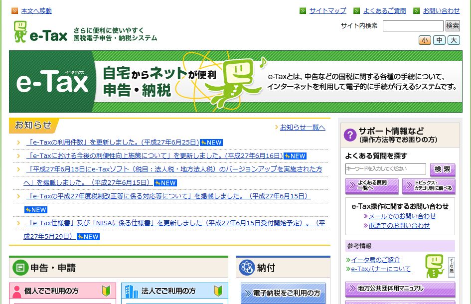Open the 法人でご利用の方 section
Screen dimensions: 471x304
point(174,291)
